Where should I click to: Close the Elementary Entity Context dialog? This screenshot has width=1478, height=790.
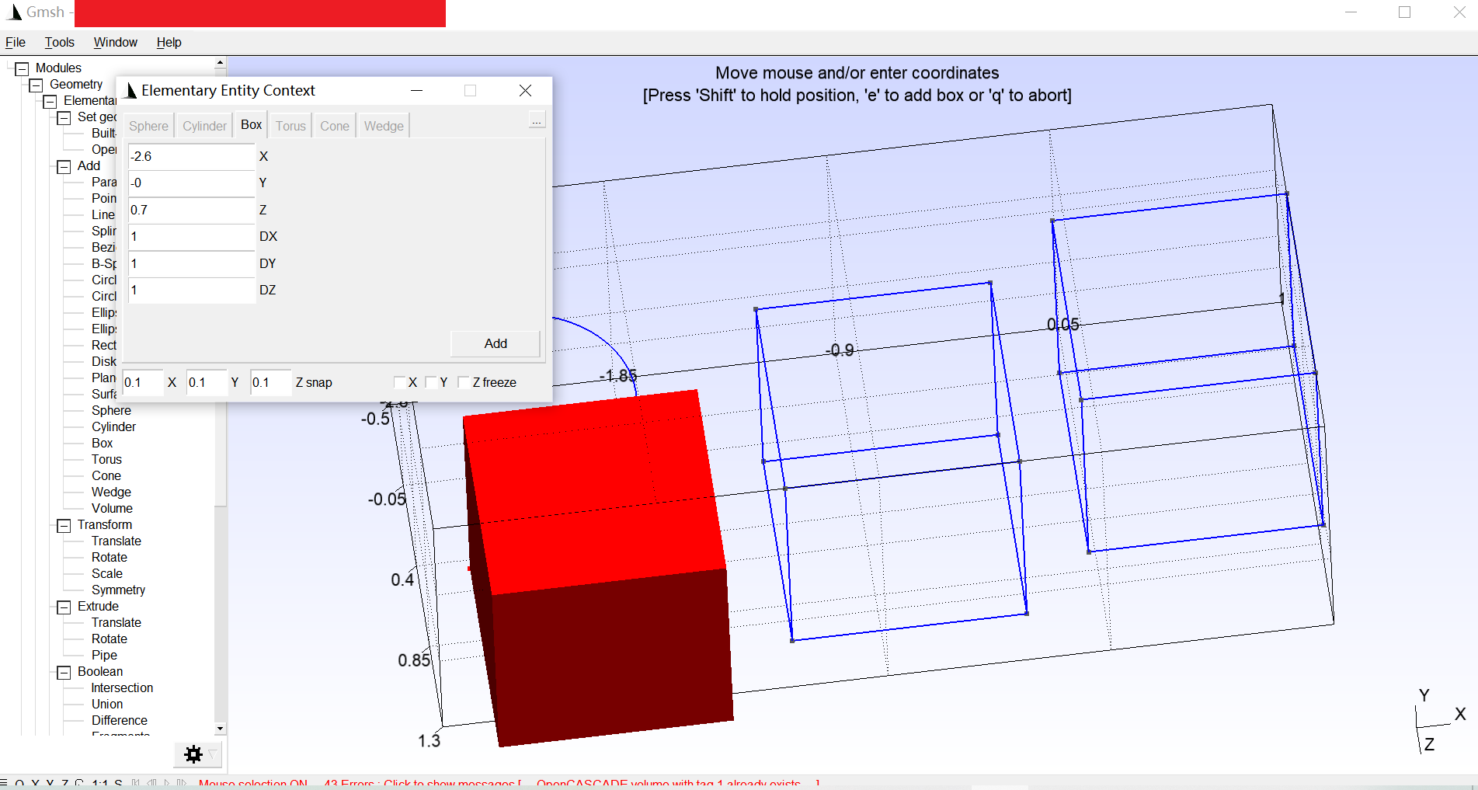(525, 91)
